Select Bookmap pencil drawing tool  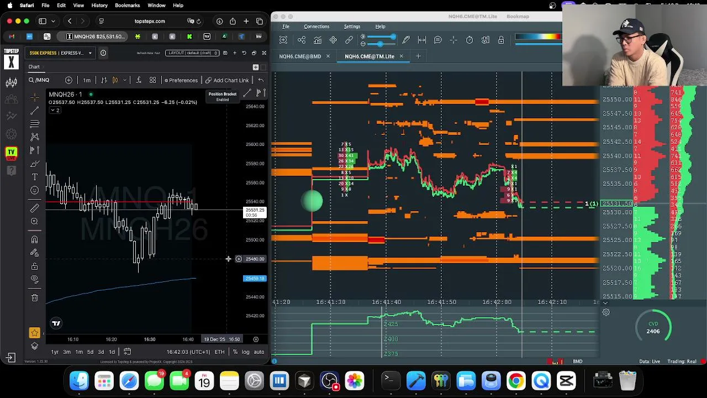406,40
